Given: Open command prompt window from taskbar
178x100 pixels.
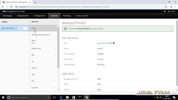Looking at the screenshot, I should pos(80,97).
